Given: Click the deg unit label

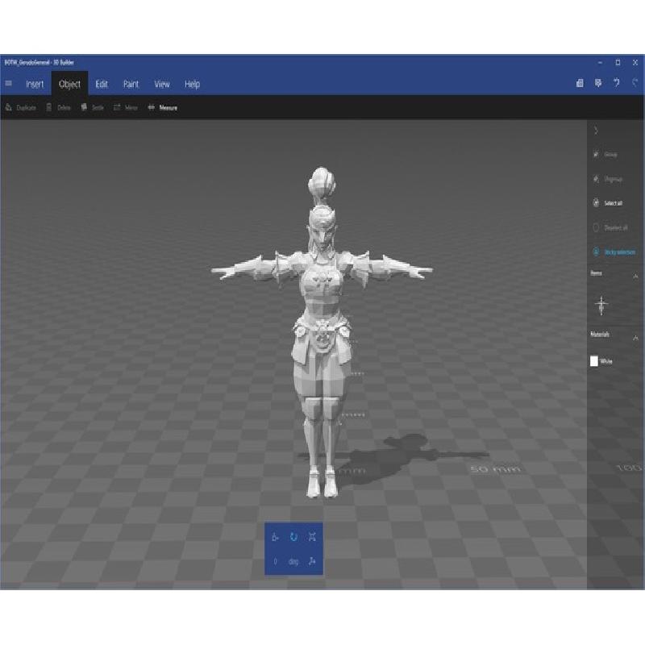Looking at the screenshot, I should (293, 562).
